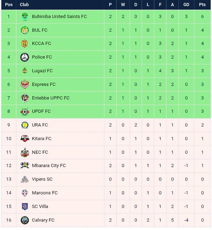Click the Police FC club crest
The height and width of the screenshot is (230, 212).
pyautogui.click(x=25, y=57)
